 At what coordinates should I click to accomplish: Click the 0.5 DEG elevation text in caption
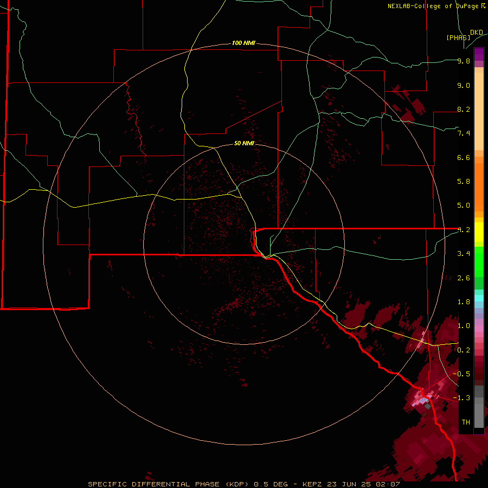[x=269, y=484]
